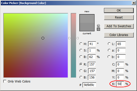
Task: Click the K black percentage field
Action: (120, 84)
